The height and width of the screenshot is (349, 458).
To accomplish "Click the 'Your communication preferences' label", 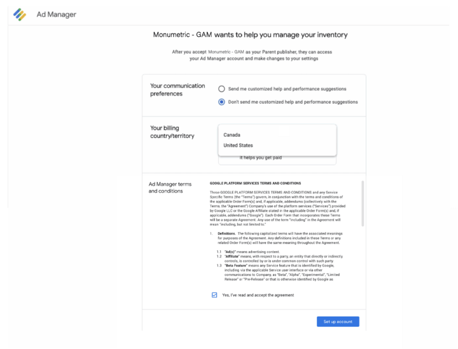I will (x=177, y=90).
